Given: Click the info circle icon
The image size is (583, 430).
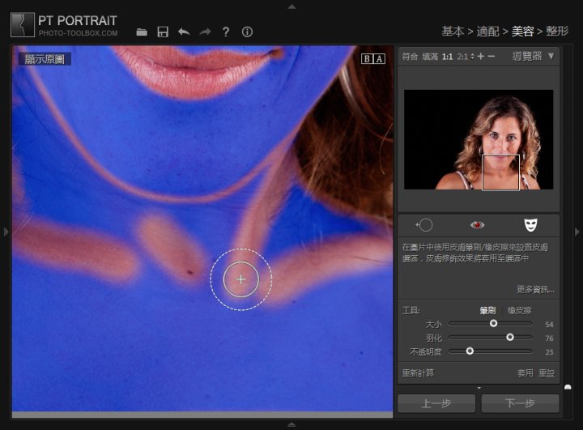Looking at the screenshot, I should pos(247,32).
